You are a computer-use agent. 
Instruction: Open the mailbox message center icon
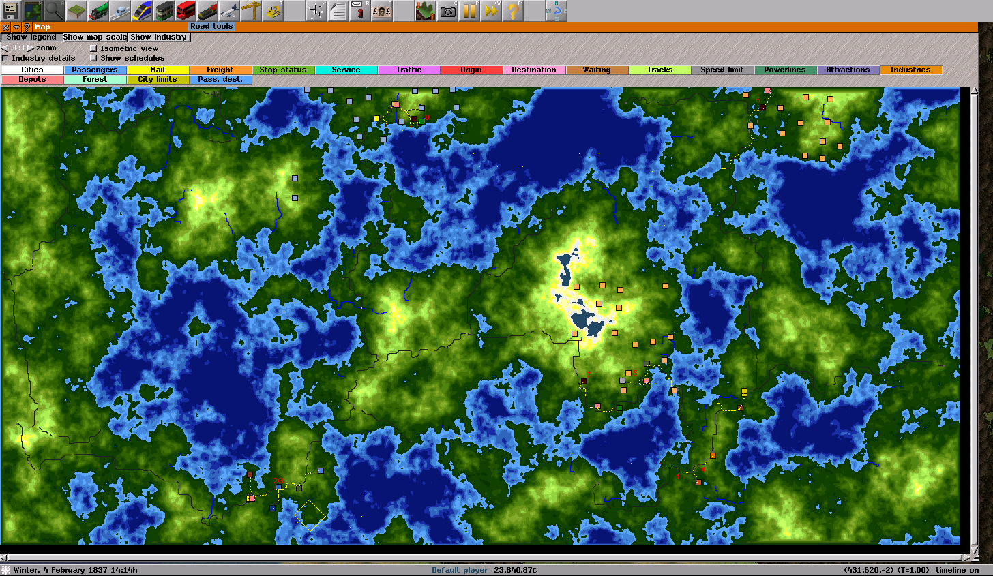(360, 11)
